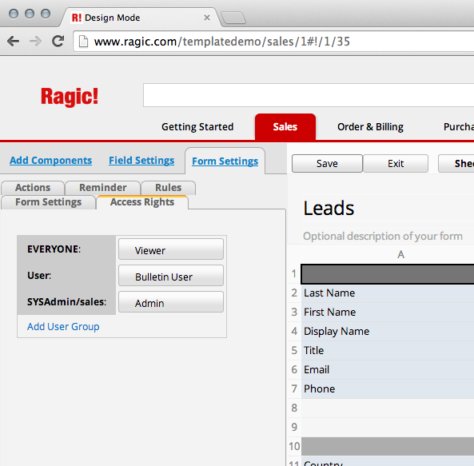Click row number 8
The width and height of the screenshot is (474, 466).
(x=294, y=408)
